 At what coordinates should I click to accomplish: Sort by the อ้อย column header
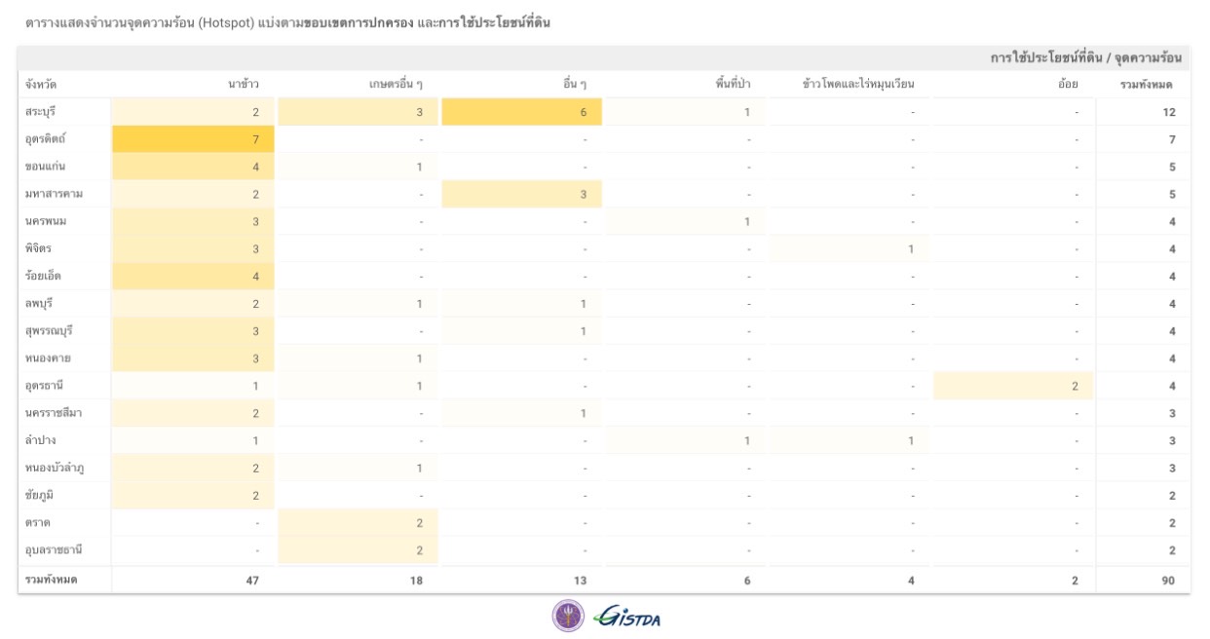pos(1068,85)
